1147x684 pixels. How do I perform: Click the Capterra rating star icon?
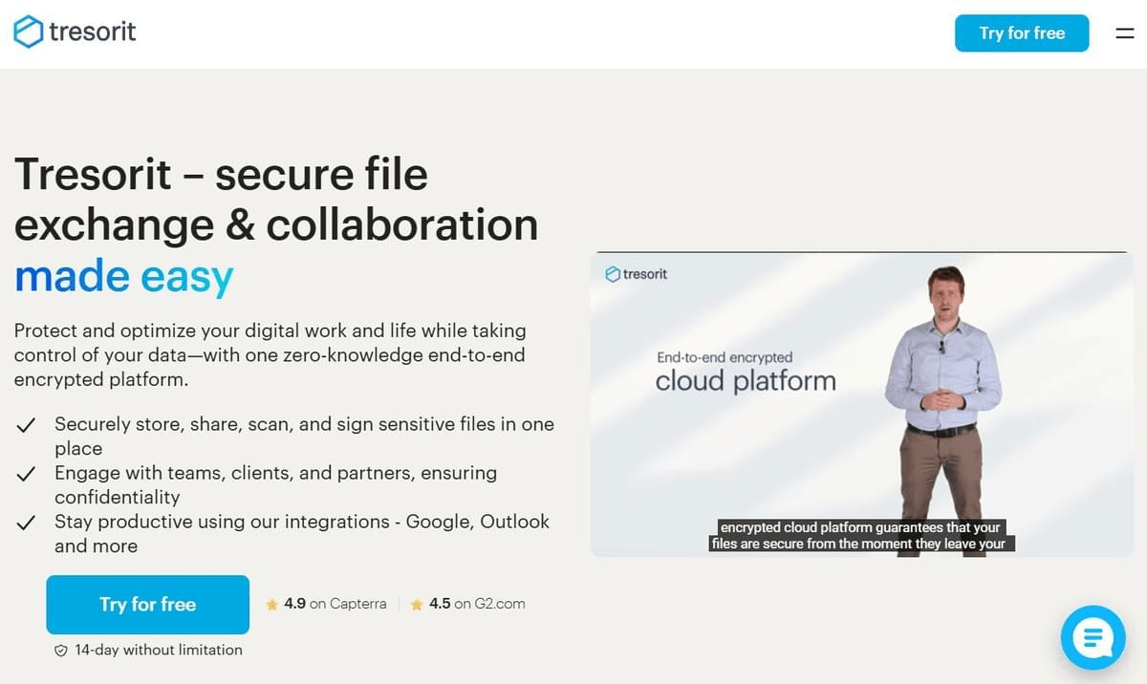tap(272, 604)
